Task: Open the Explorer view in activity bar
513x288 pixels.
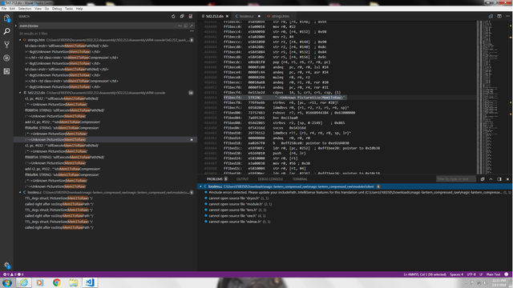Action: click(6, 18)
